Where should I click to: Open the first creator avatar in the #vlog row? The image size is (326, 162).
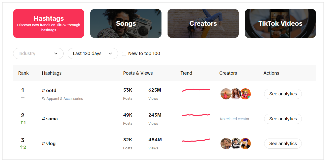(226, 143)
